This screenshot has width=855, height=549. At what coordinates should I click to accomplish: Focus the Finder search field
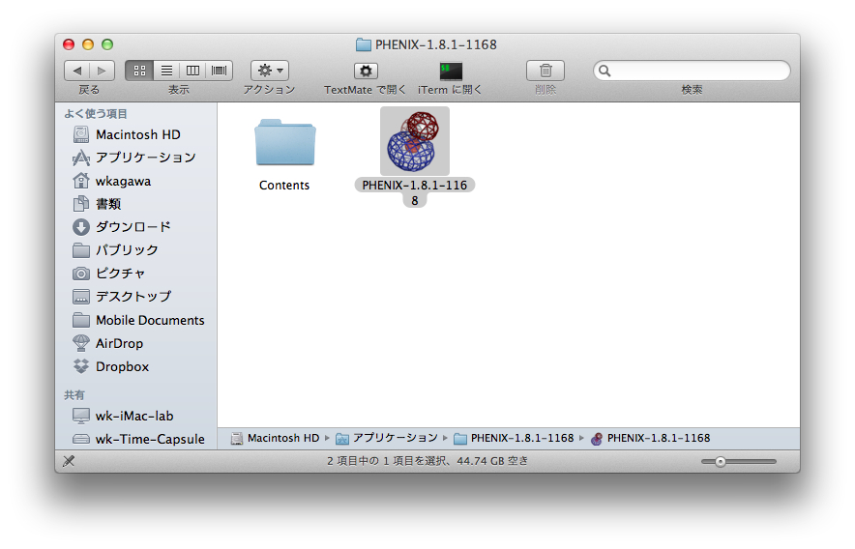[692, 71]
